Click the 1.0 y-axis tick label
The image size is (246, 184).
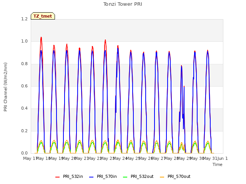[24, 41]
